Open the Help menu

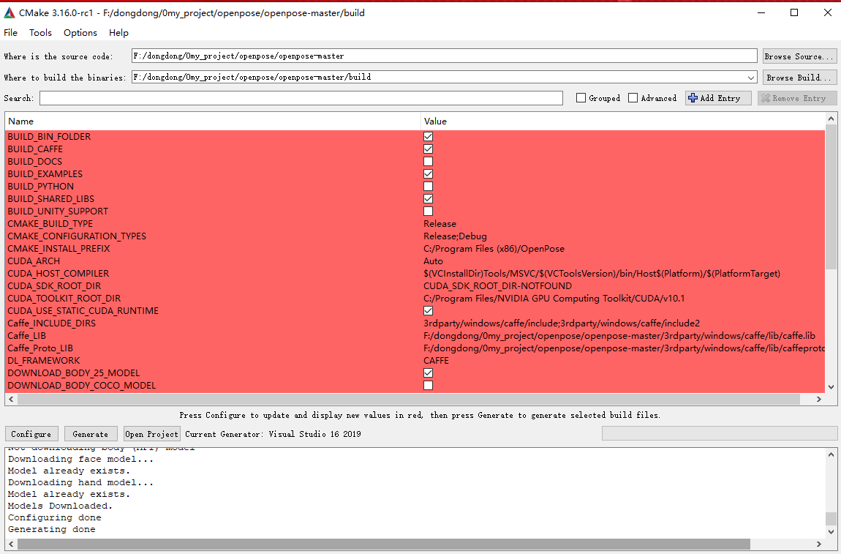118,33
